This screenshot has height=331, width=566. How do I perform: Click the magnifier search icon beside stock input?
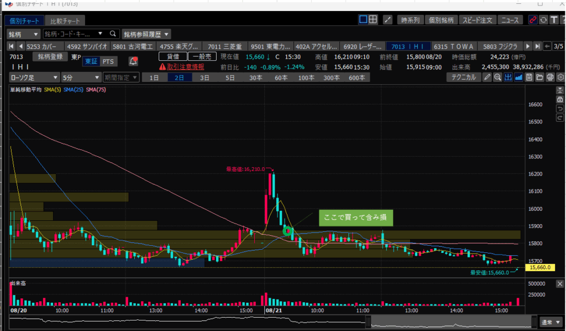[x=112, y=34]
